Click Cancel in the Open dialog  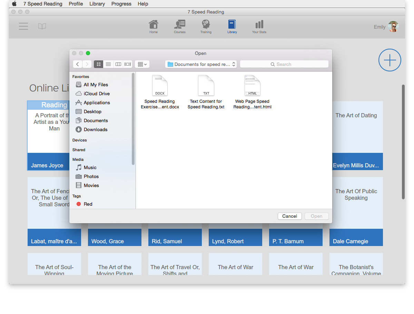tap(290, 216)
